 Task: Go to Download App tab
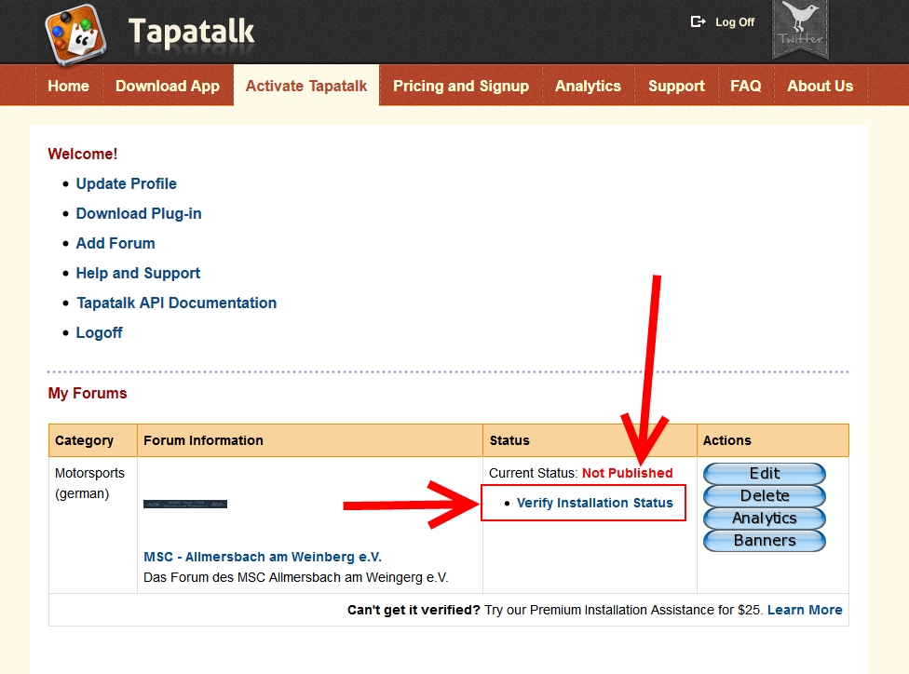tap(168, 86)
